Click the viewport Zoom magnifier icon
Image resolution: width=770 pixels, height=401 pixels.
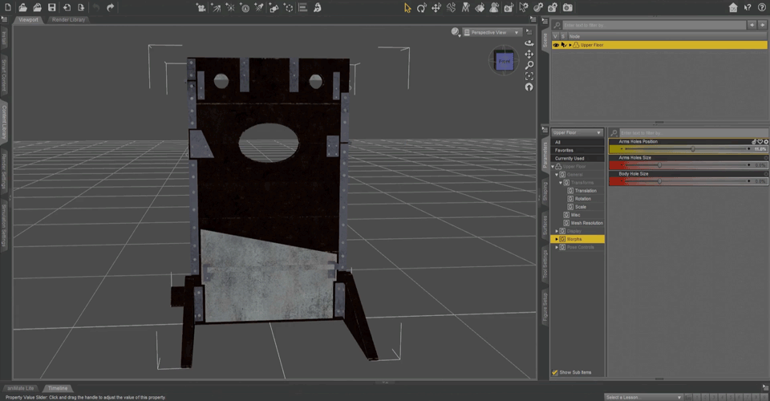pos(529,65)
